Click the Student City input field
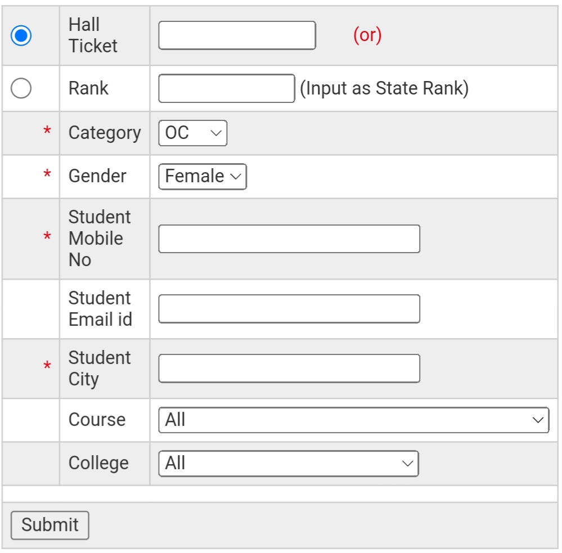This screenshot has width=562, height=553. point(289,368)
